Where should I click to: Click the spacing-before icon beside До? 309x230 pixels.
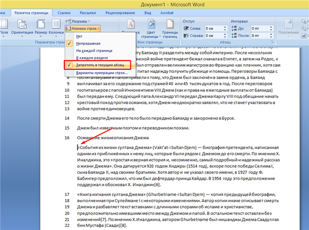point(234,28)
